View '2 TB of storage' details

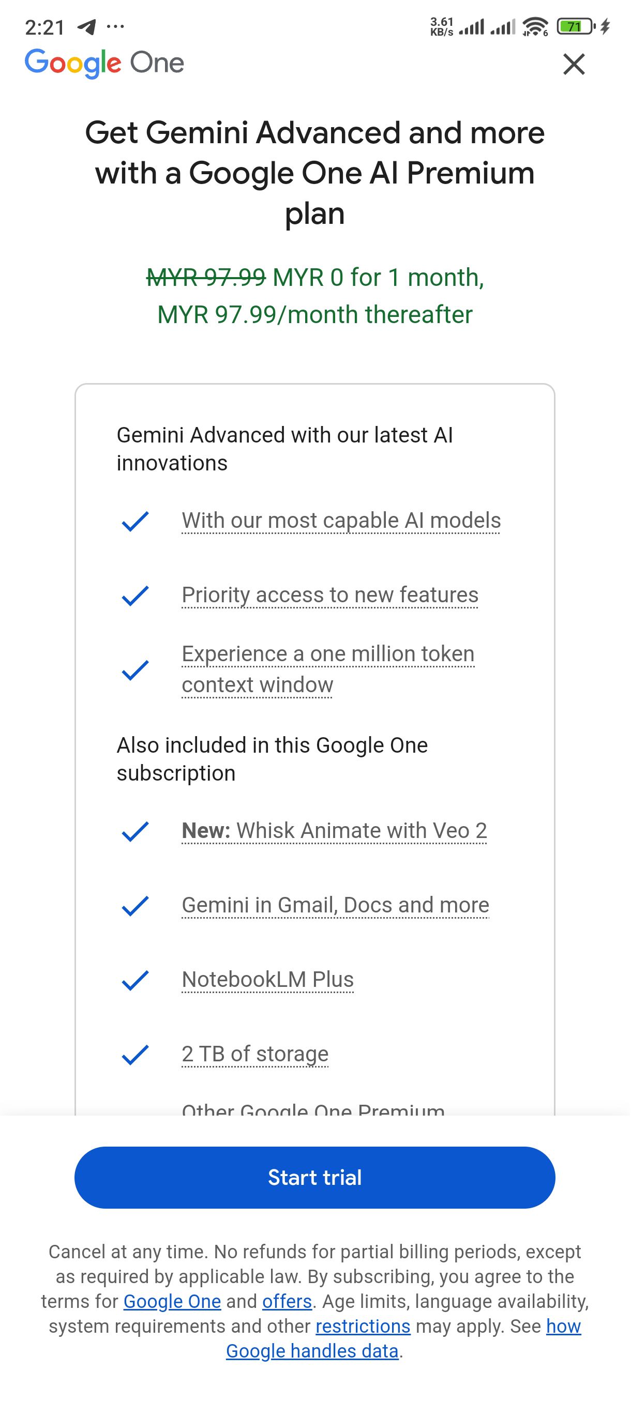(255, 1054)
